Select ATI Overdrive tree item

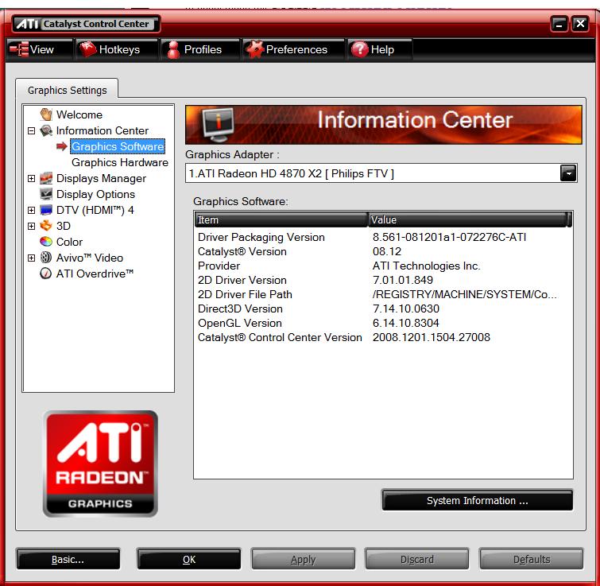pos(95,274)
